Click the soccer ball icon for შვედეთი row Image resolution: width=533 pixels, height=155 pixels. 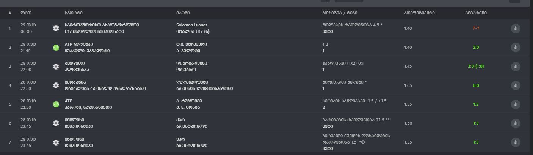coord(56,67)
